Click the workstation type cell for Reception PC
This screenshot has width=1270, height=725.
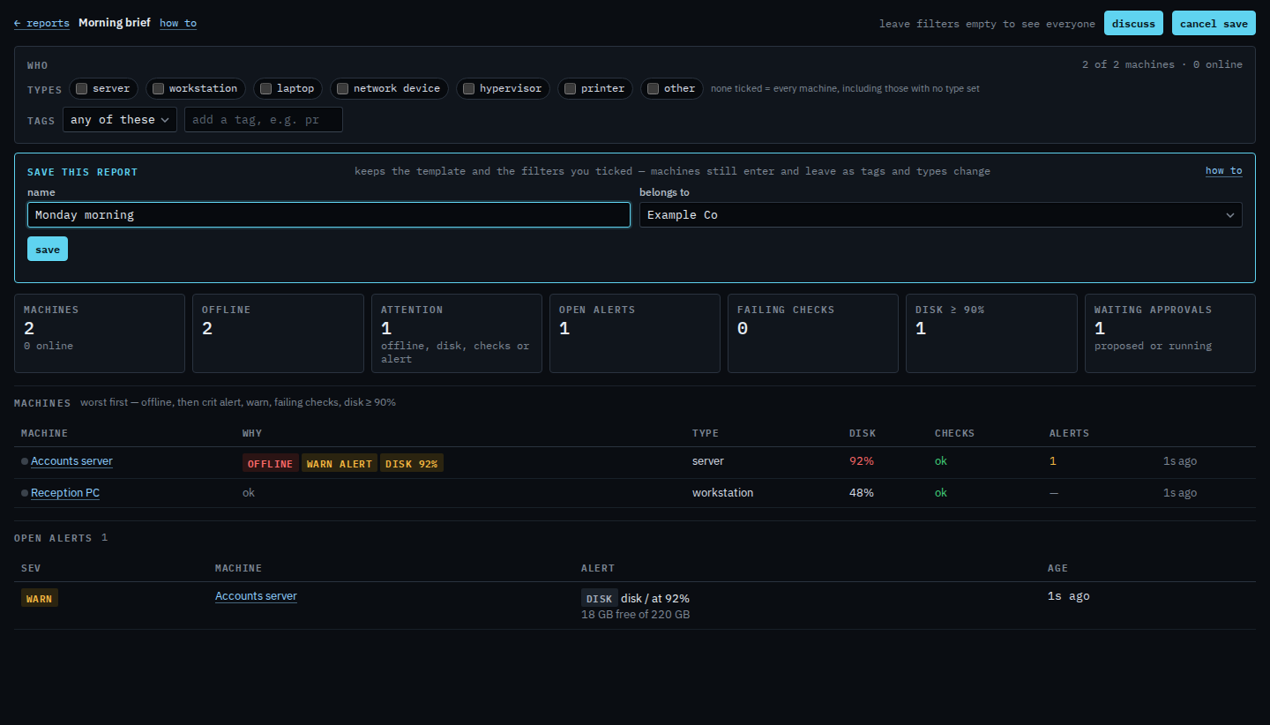[723, 493]
